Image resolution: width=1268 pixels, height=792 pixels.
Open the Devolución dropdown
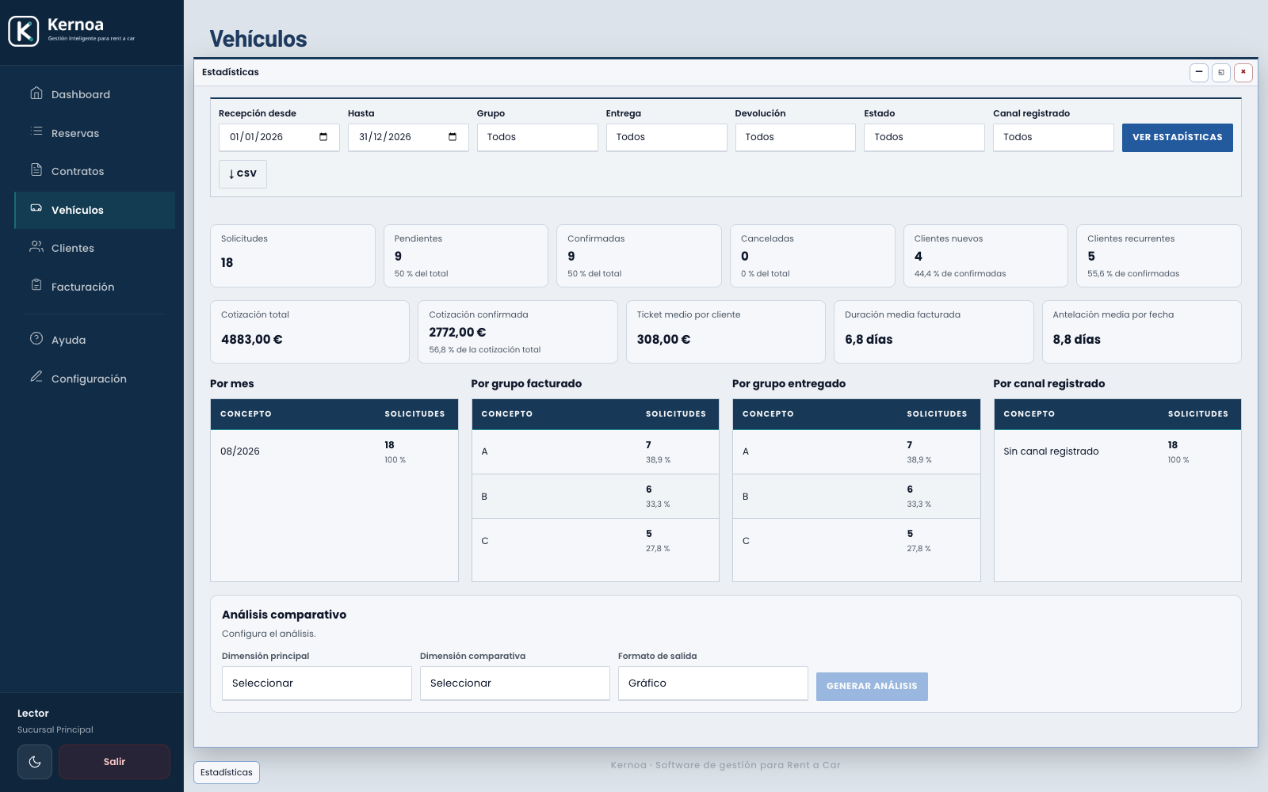[x=796, y=137]
